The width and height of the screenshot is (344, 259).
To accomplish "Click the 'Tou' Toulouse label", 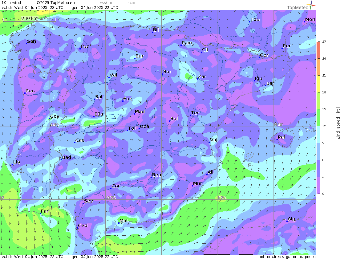I will [x=255, y=19].
